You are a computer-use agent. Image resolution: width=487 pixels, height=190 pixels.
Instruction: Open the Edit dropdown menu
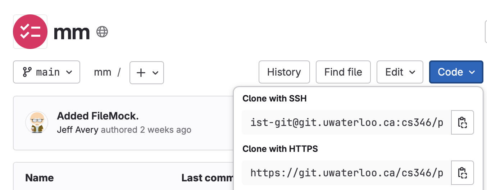coord(400,72)
